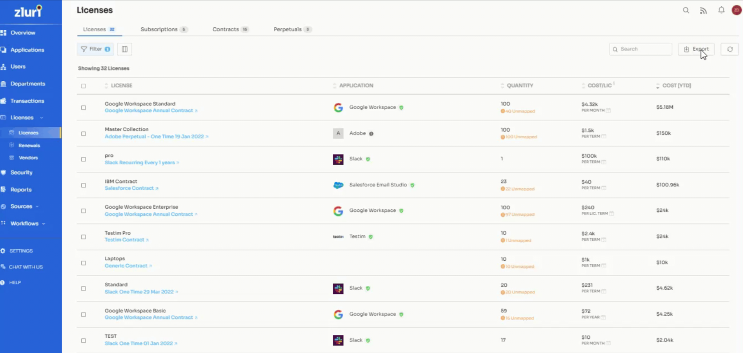Open the Testim Contract link

point(126,240)
